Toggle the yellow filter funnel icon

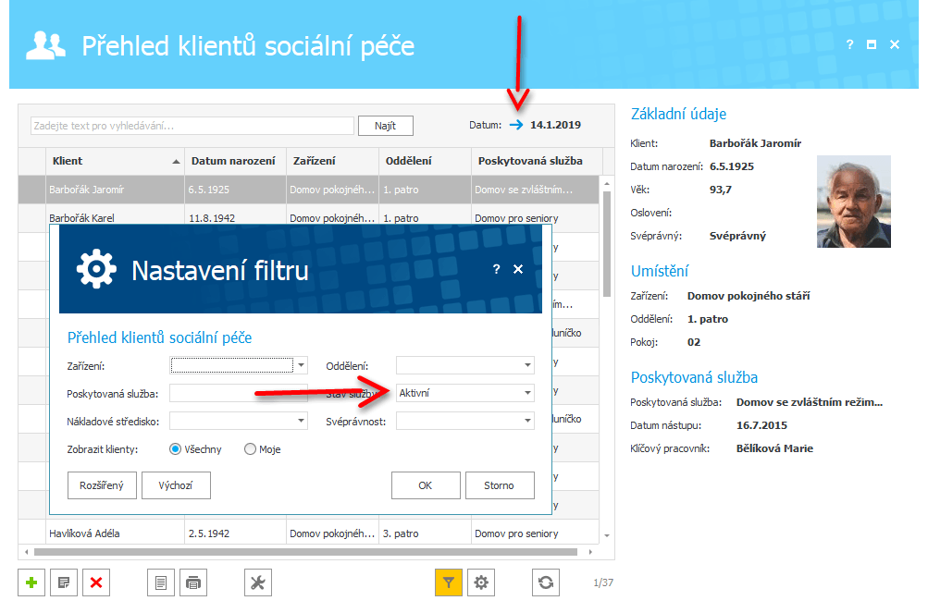(449, 582)
